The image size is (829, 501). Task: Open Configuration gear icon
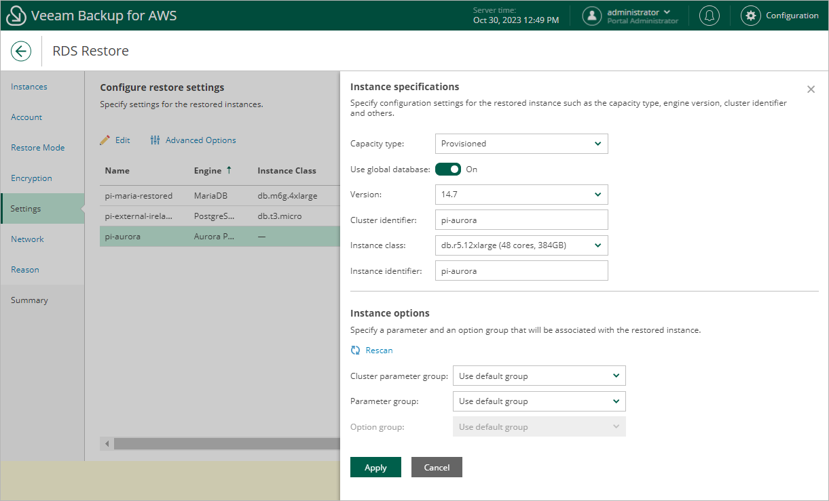pos(750,16)
